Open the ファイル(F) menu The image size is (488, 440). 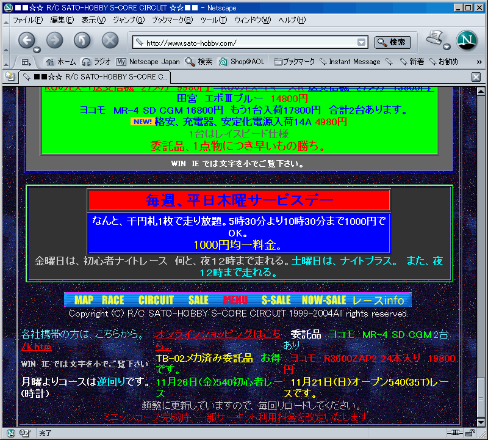coord(27,20)
